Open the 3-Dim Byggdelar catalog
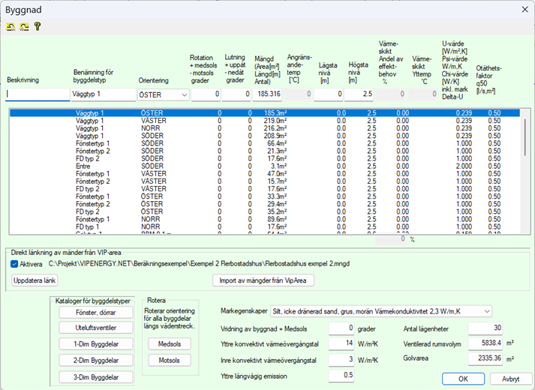The image size is (535, 390). click(95, 377)
